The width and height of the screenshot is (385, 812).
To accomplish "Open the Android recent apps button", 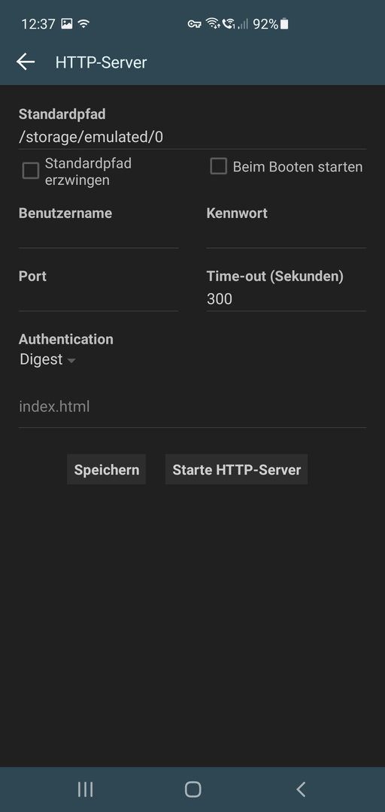I will [x=85, y=789].
